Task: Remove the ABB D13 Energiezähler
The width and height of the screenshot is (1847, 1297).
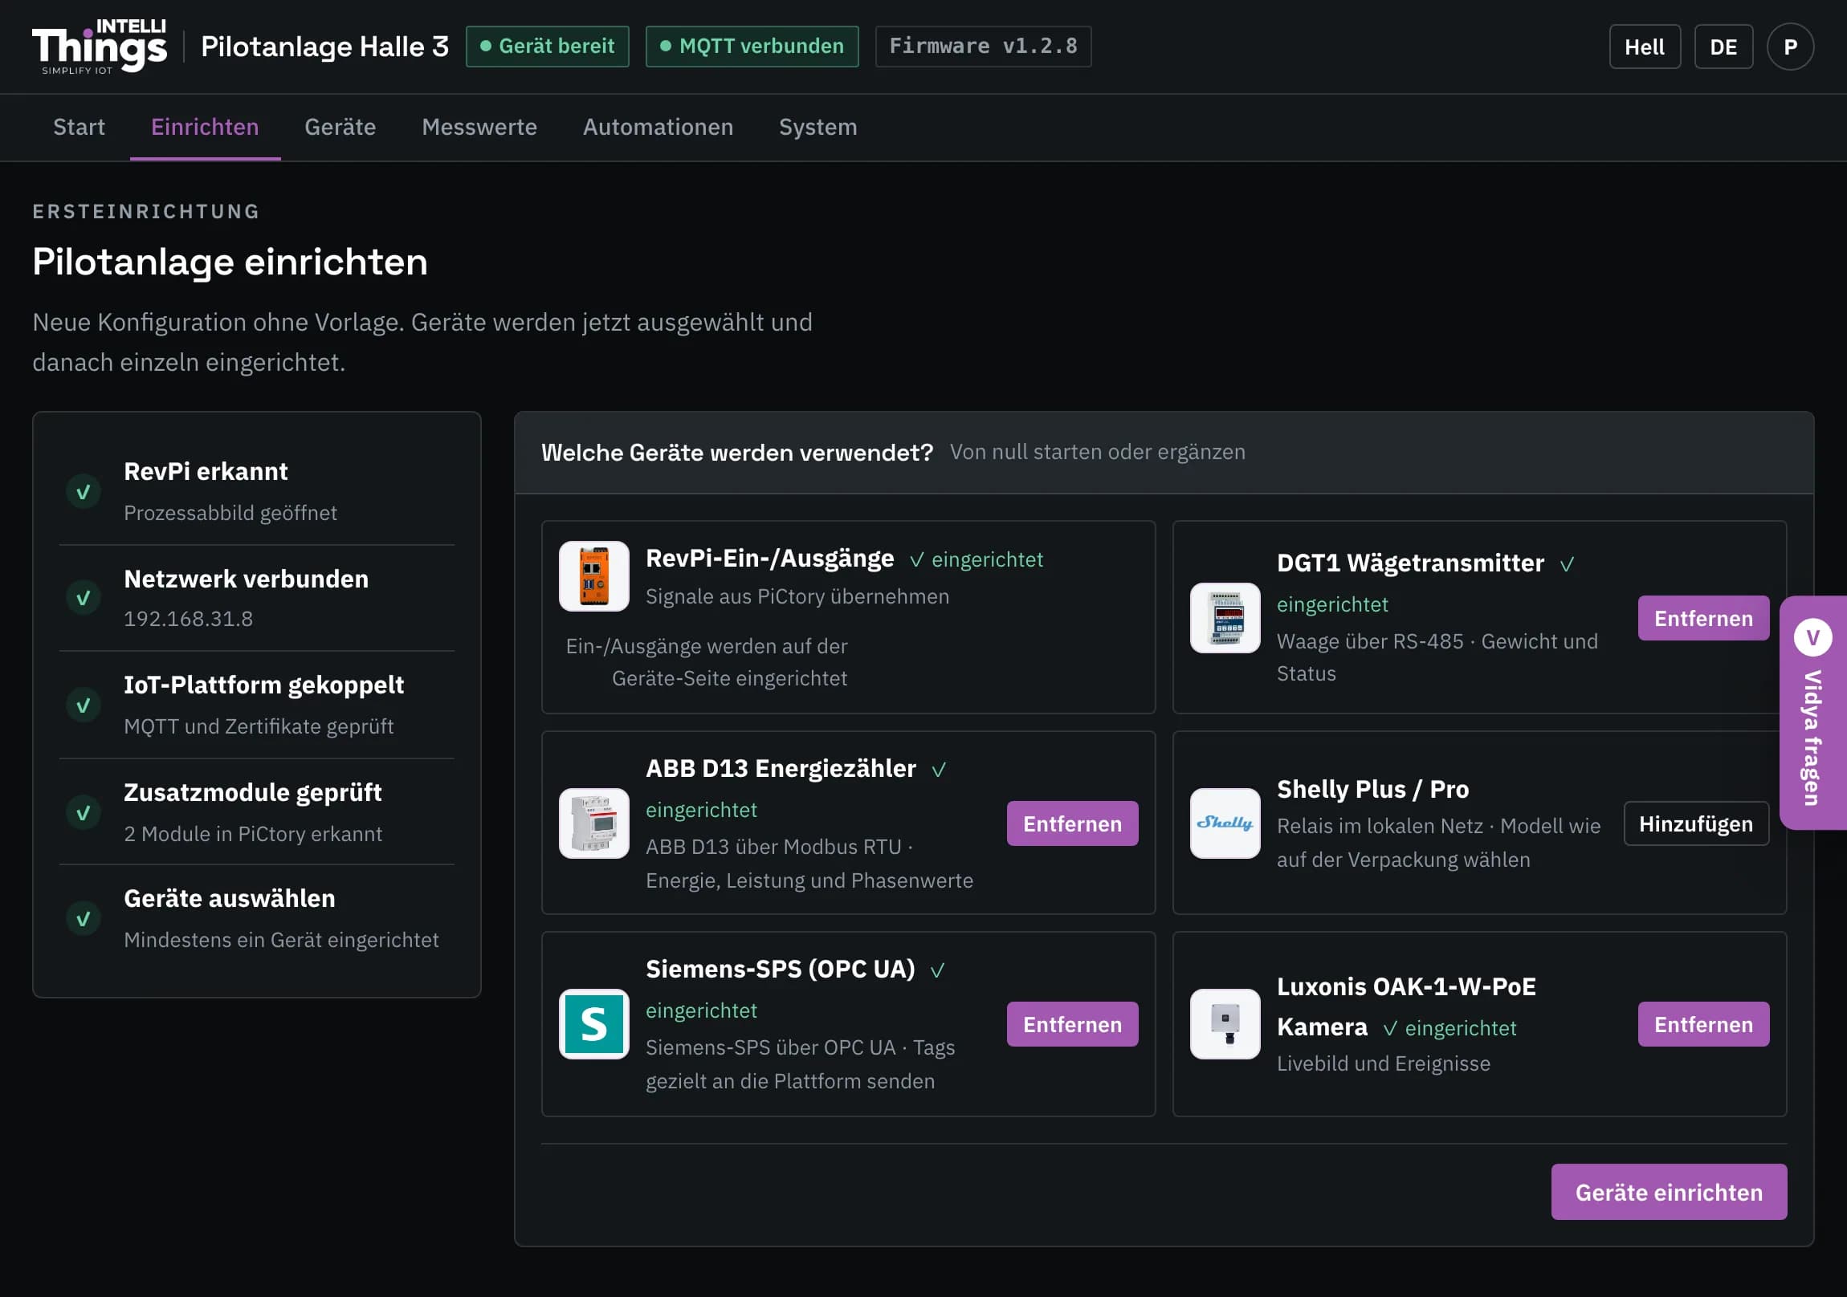Action: point(1072,823)
